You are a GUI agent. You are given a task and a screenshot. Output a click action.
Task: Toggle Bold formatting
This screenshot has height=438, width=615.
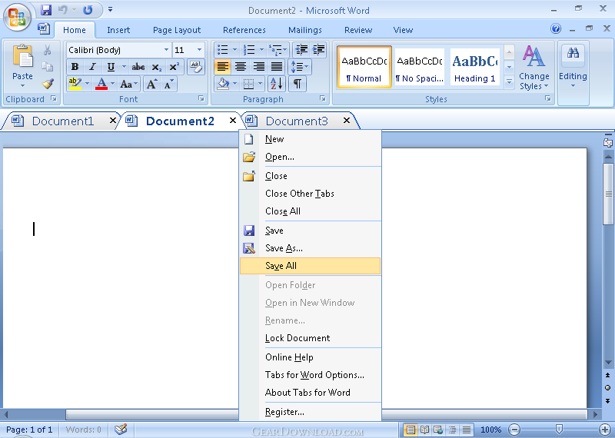pos(75,67)
